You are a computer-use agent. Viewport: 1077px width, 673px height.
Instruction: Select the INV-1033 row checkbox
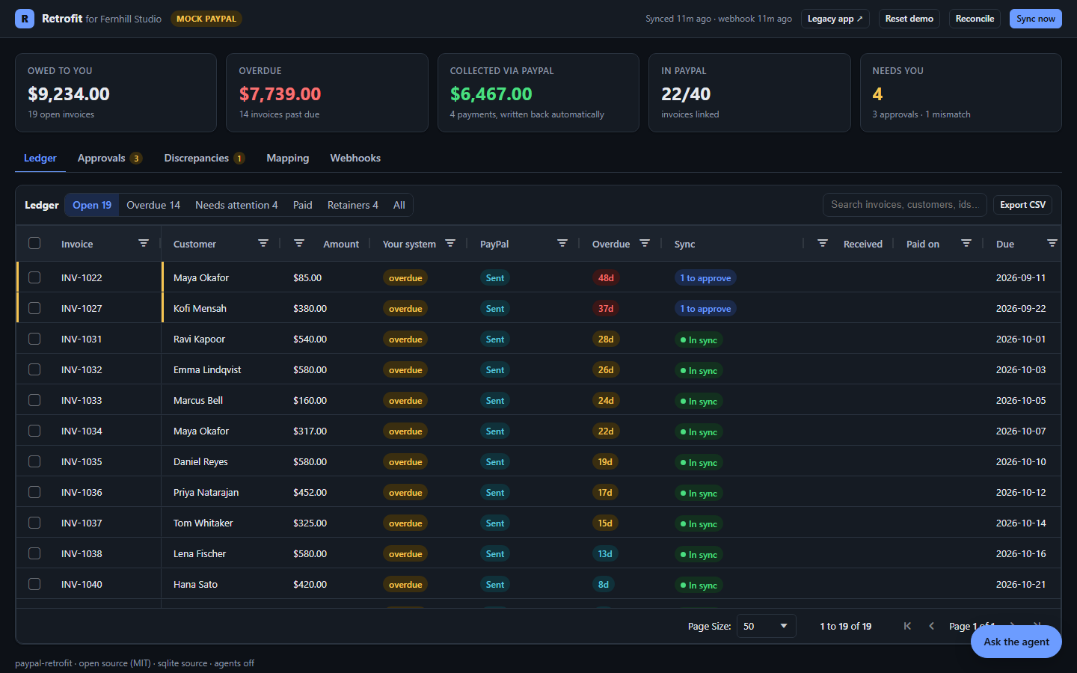(34, 400)
